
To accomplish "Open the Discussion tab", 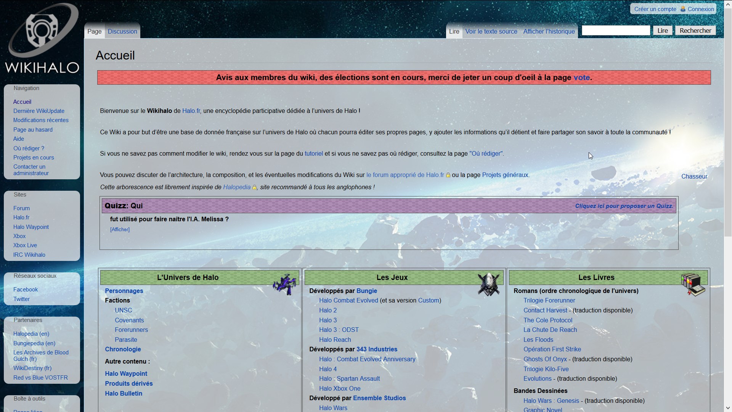I will click(x=122, y=31).
